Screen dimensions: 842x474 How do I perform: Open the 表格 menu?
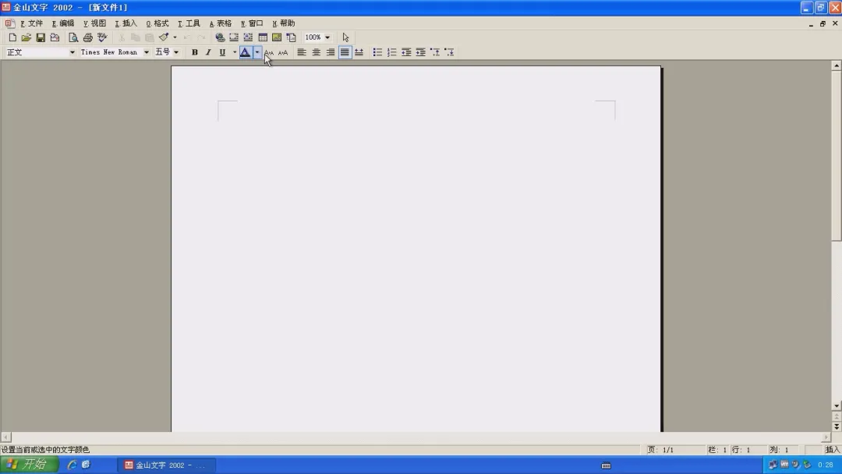click(220, 23)
